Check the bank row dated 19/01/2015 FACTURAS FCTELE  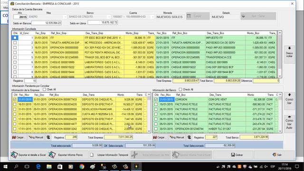pos(156,104)
